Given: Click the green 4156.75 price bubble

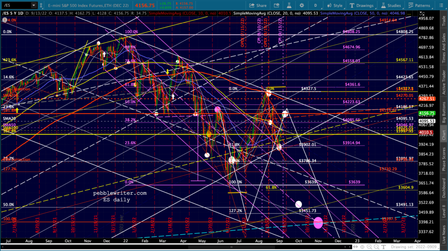Looking at the screenshot, I should click(x=427, y=113).
